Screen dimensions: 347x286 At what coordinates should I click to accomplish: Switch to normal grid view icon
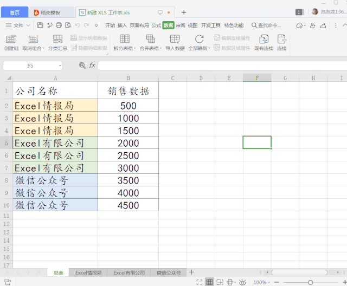(x=209, y=282)
